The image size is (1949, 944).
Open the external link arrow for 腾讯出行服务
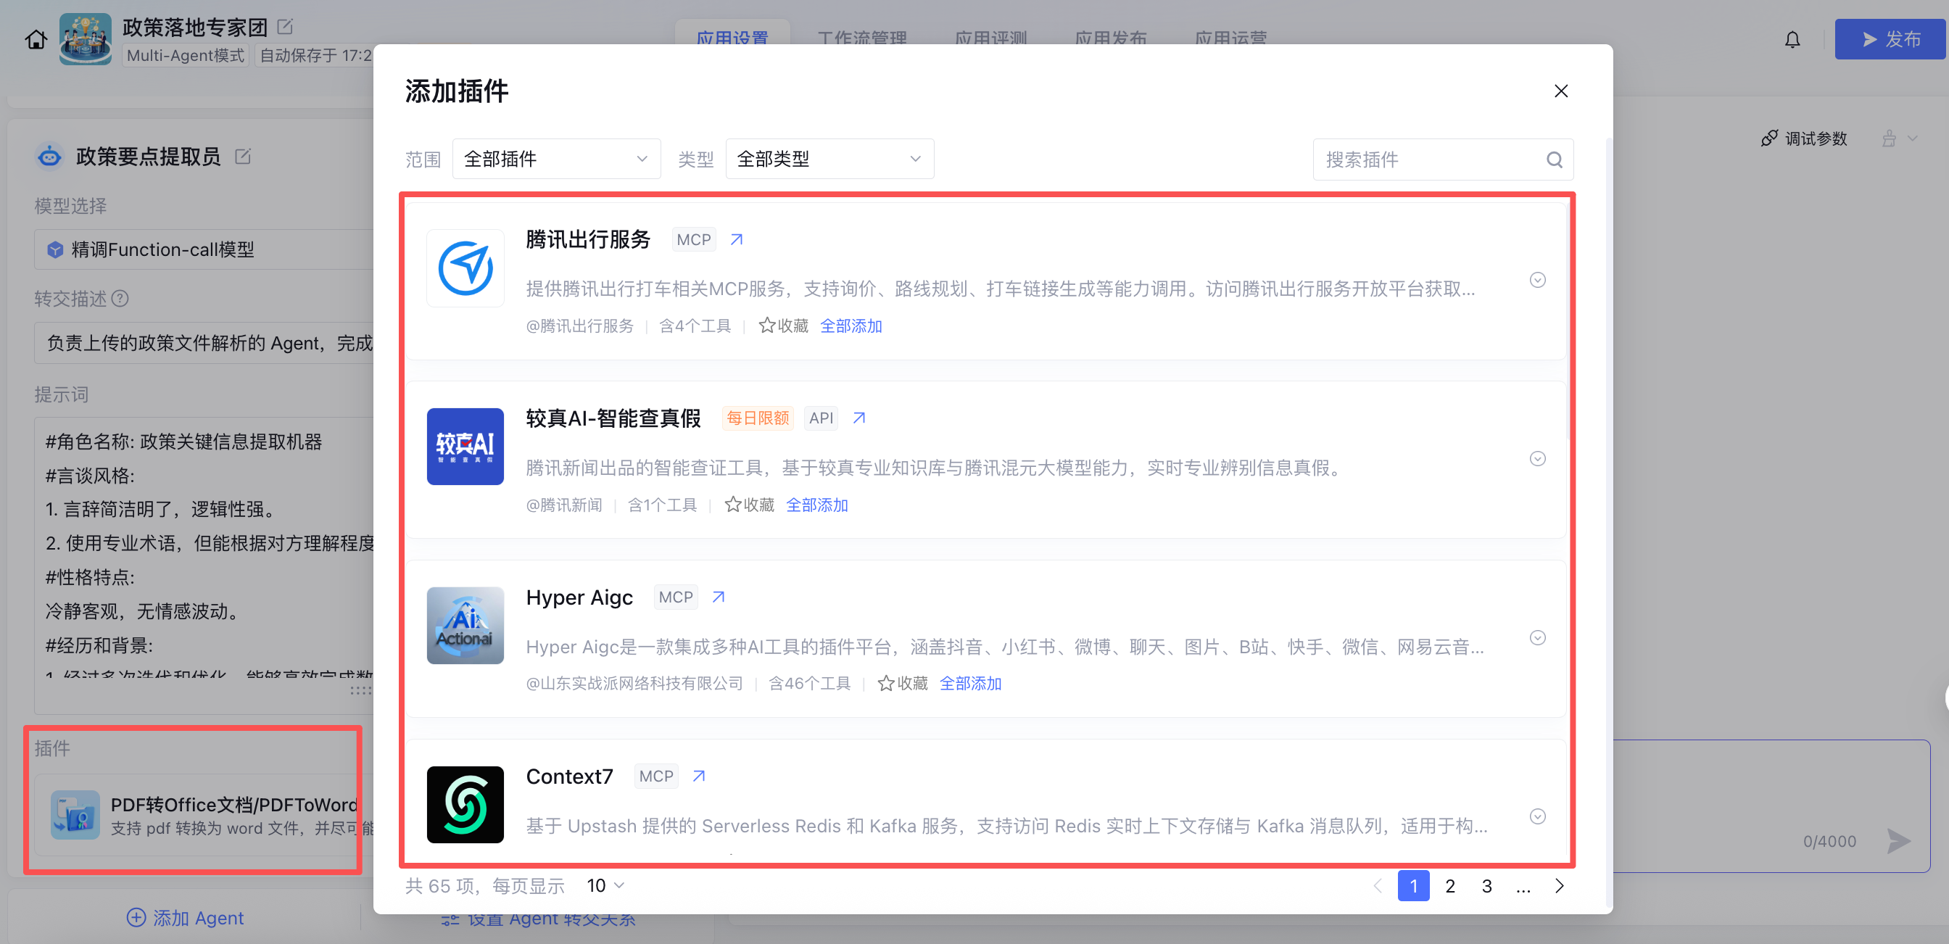click(736, 240)
